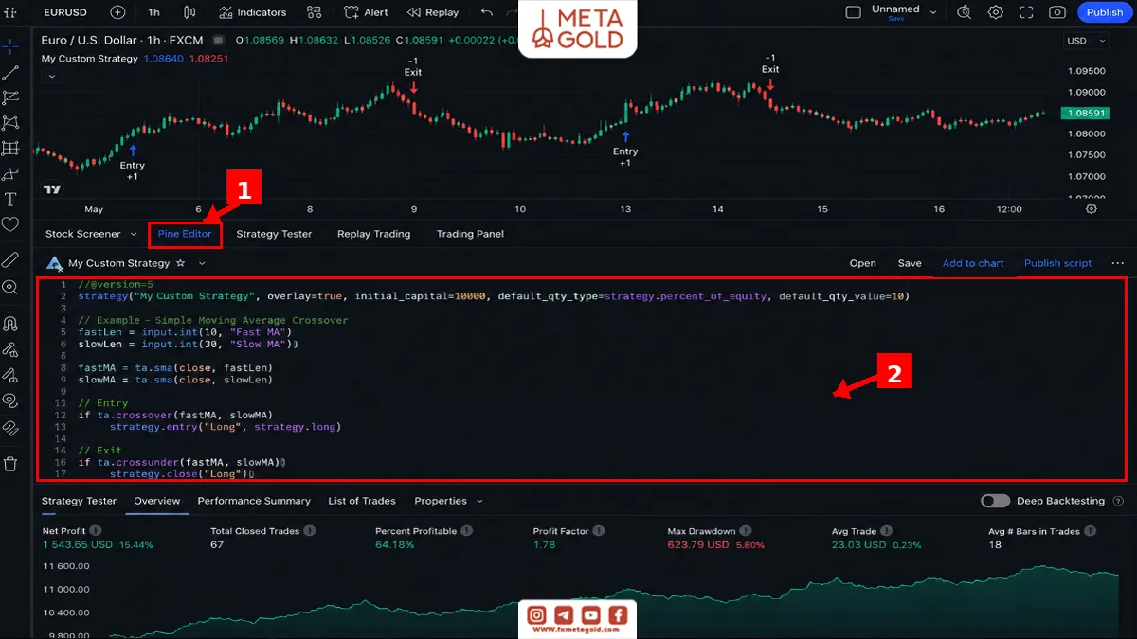Select the trend line drawing tool

pos(10,72)
